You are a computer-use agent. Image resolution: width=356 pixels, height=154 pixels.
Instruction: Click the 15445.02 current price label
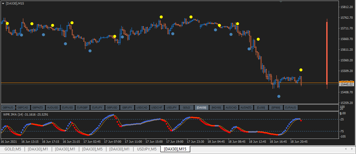click(347, 85)
